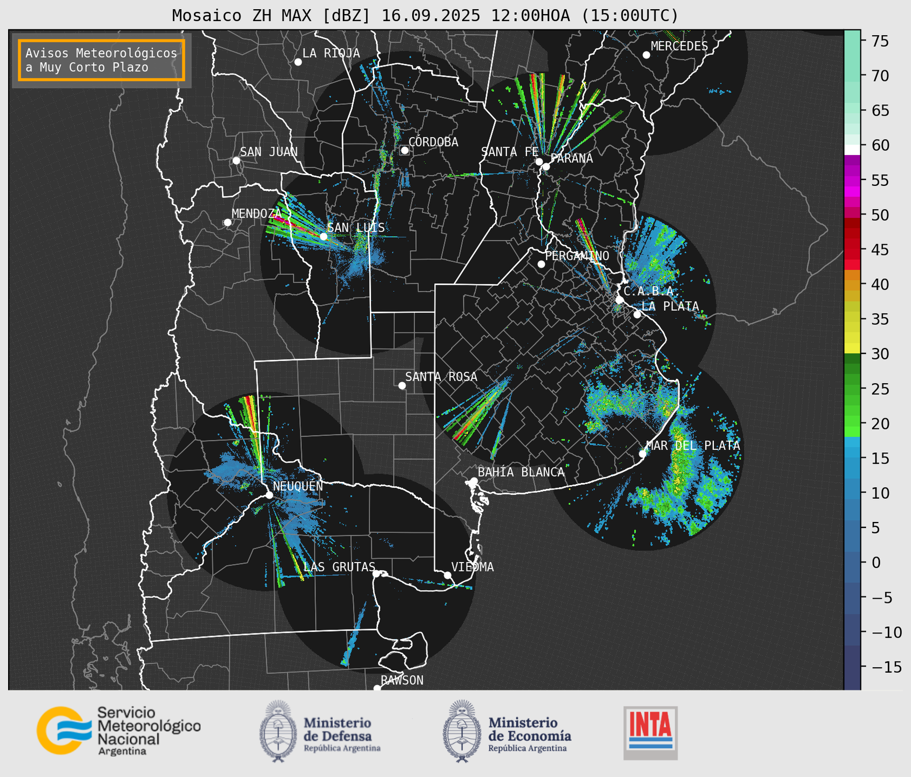Image resolution: width=911 pixels, height=777 pixels.
Task: Click the 60 label on the dBZ scale
Action: 880,145
